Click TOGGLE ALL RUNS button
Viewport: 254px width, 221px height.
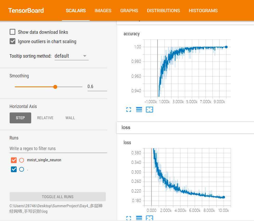(58, 197)
